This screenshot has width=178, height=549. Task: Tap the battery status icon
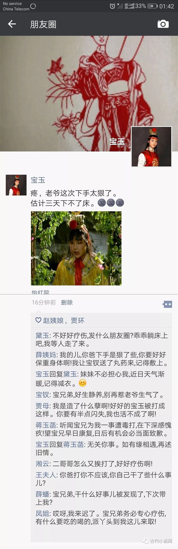point(152,6)
